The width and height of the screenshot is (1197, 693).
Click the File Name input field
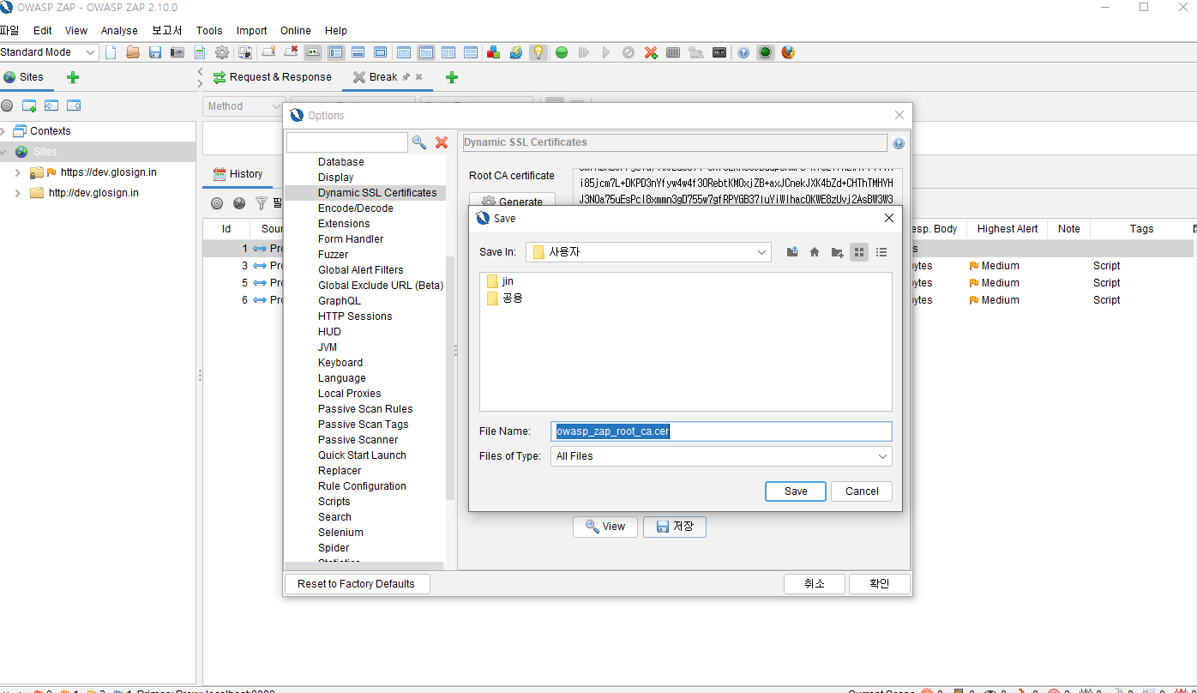tap(721, 431)
